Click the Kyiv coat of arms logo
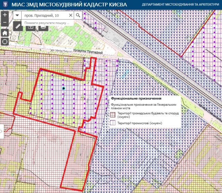Viewport: 222px width, 193px height. click(x=4, y=5)
